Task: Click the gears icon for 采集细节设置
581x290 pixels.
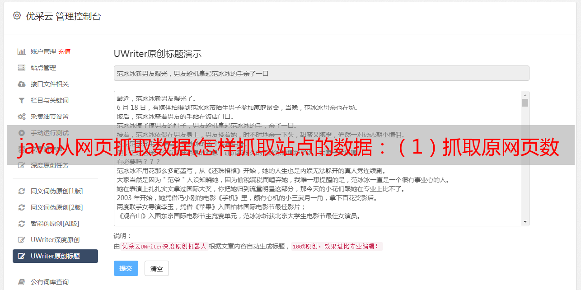Action: coord(21,117)
